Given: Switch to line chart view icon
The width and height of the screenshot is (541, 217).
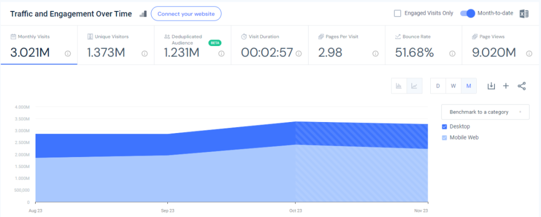Looking at the screenshot, I should 414,86.
